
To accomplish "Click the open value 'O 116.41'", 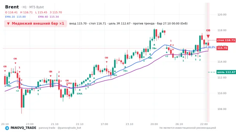I will [11, 12].
